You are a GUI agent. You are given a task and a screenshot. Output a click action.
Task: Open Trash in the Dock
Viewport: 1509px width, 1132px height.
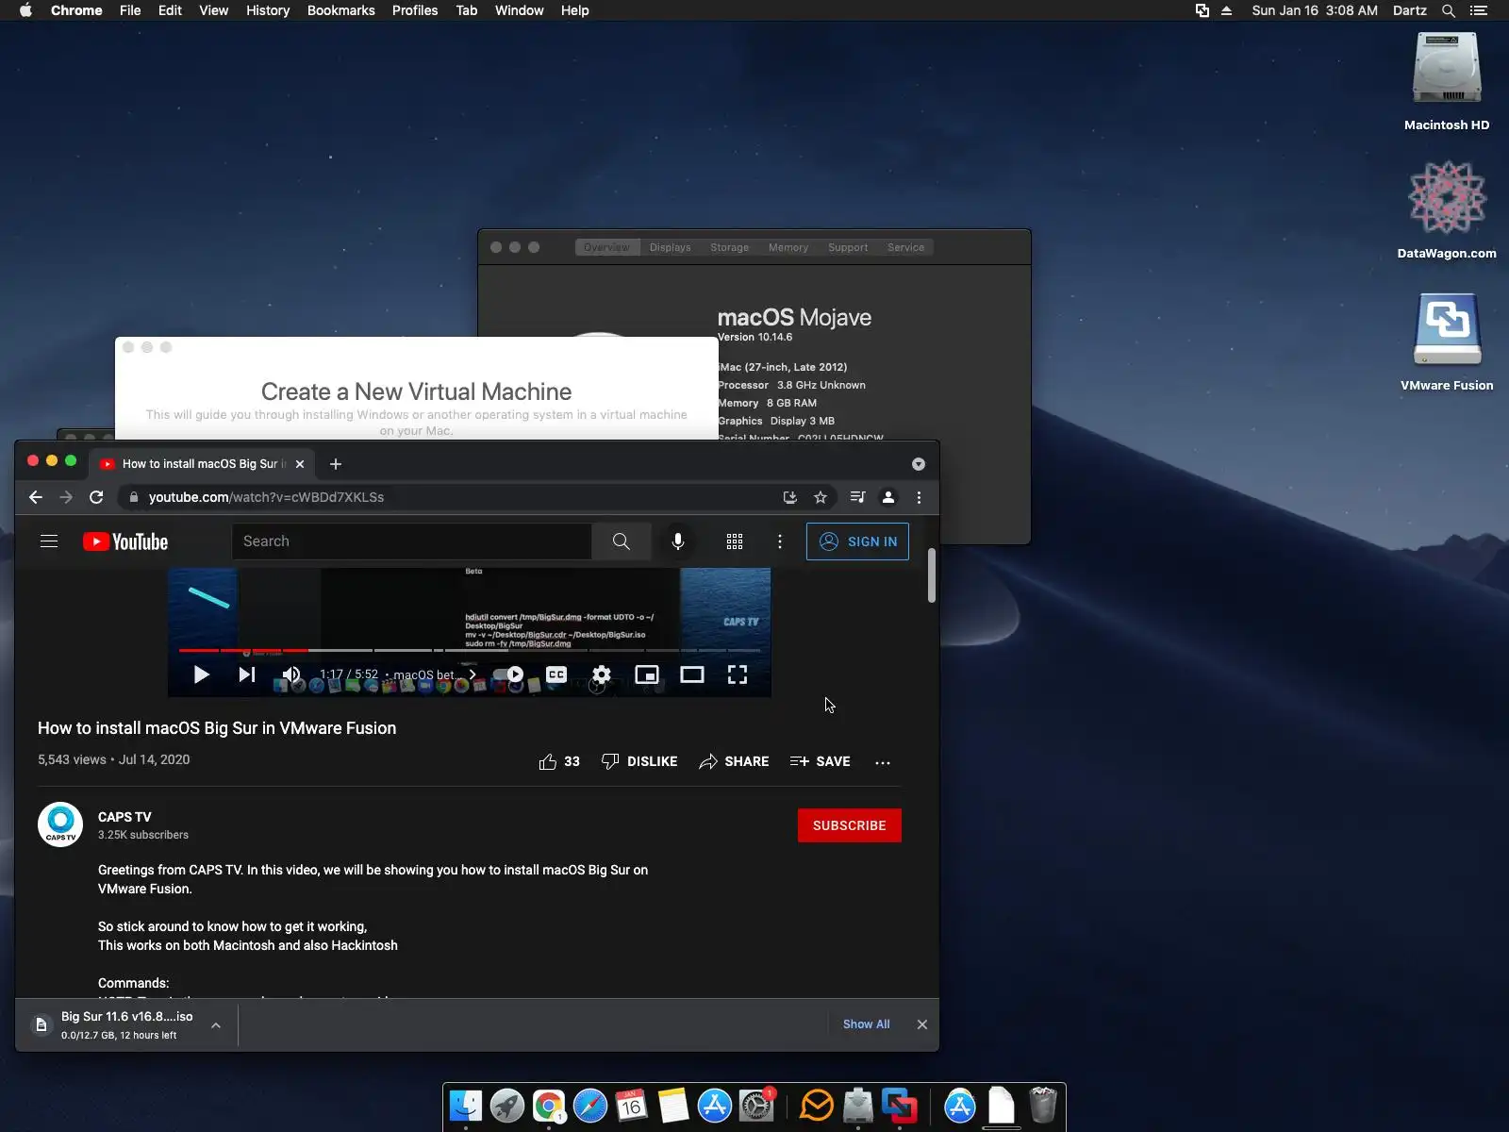(x=1043, y=1106)
